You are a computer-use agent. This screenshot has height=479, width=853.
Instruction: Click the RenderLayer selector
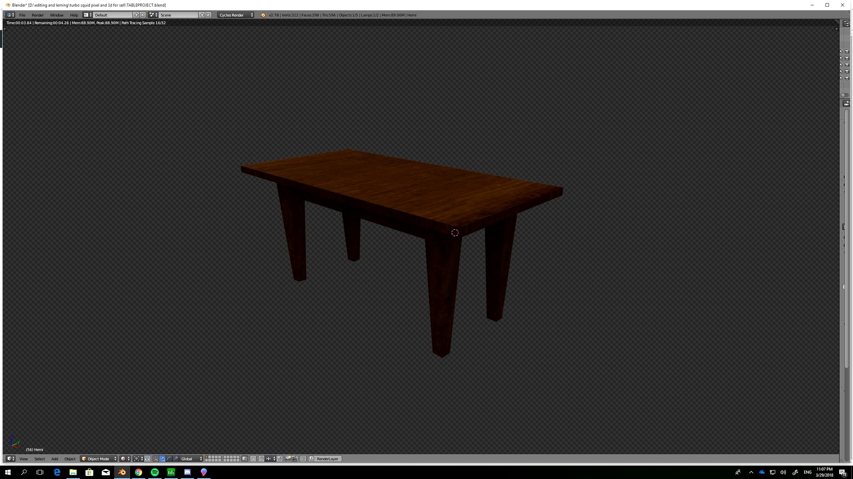[x=325, y=459]
